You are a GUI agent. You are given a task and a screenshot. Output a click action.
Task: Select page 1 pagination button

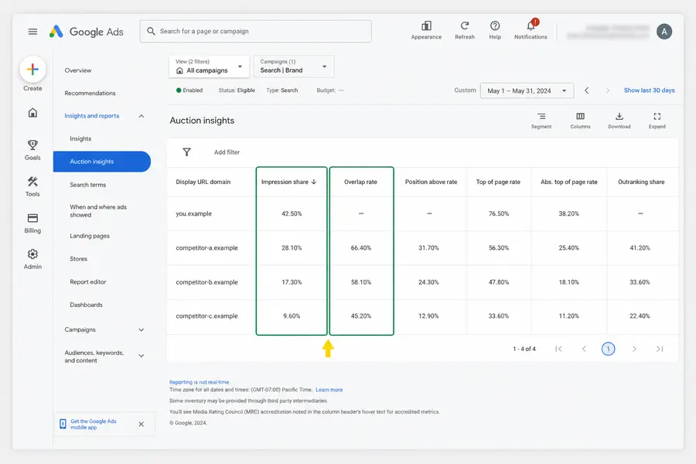[x=608, y=349]
